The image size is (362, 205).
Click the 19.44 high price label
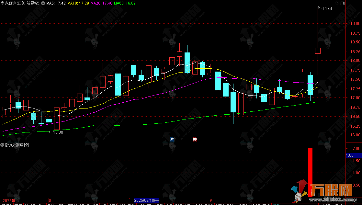327,9
